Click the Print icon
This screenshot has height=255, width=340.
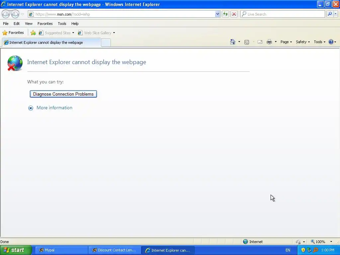269,42
